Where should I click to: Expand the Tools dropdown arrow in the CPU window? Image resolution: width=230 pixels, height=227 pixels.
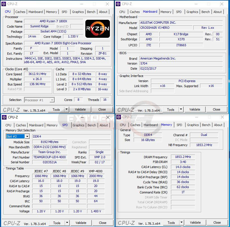point(67,109)
